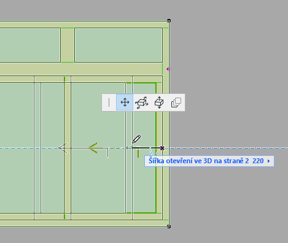Click the magenta diamond hotspot at right frame edge
Image resolution: width=288 pixels, height=243 pixels.
168,69
